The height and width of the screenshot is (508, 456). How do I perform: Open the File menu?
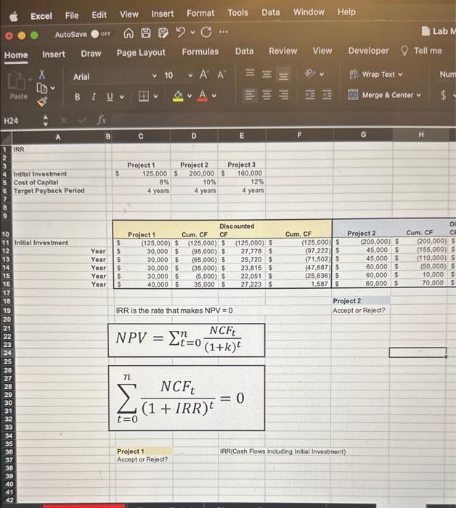(x=72, y=15)
